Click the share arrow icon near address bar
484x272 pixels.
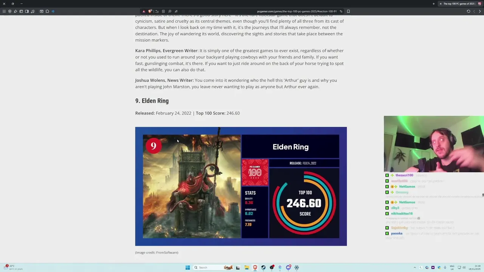(x=157, y=11)
